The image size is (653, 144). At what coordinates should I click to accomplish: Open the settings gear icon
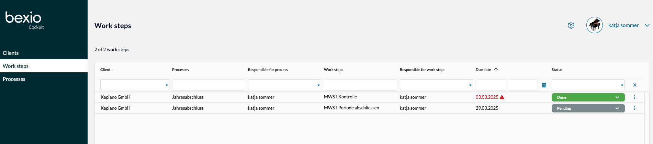point(571,25)
